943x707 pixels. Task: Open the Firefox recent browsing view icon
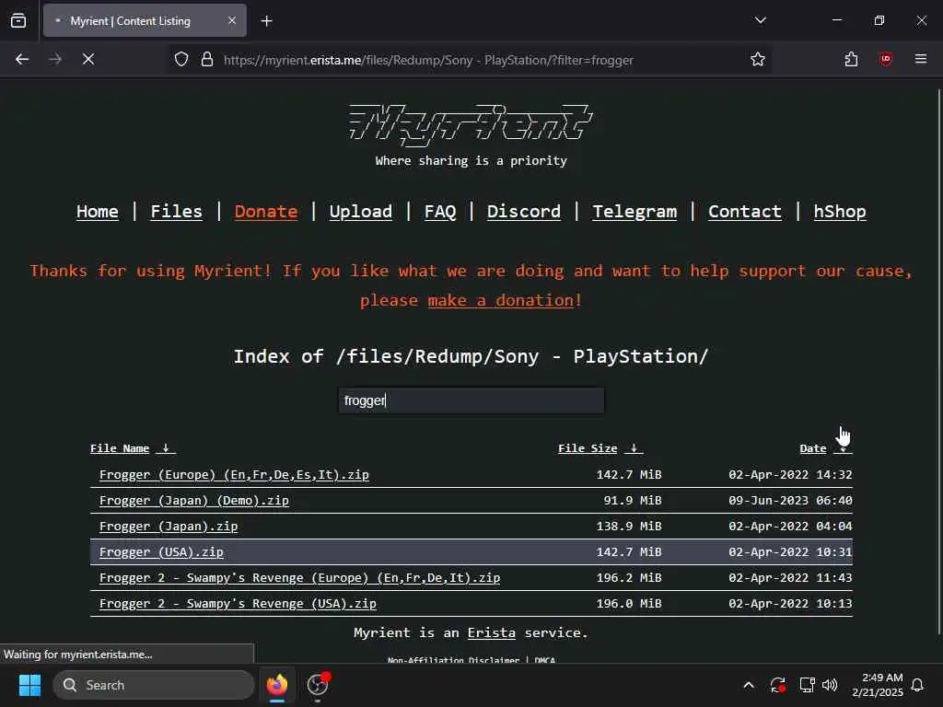(x=18, y=20)
